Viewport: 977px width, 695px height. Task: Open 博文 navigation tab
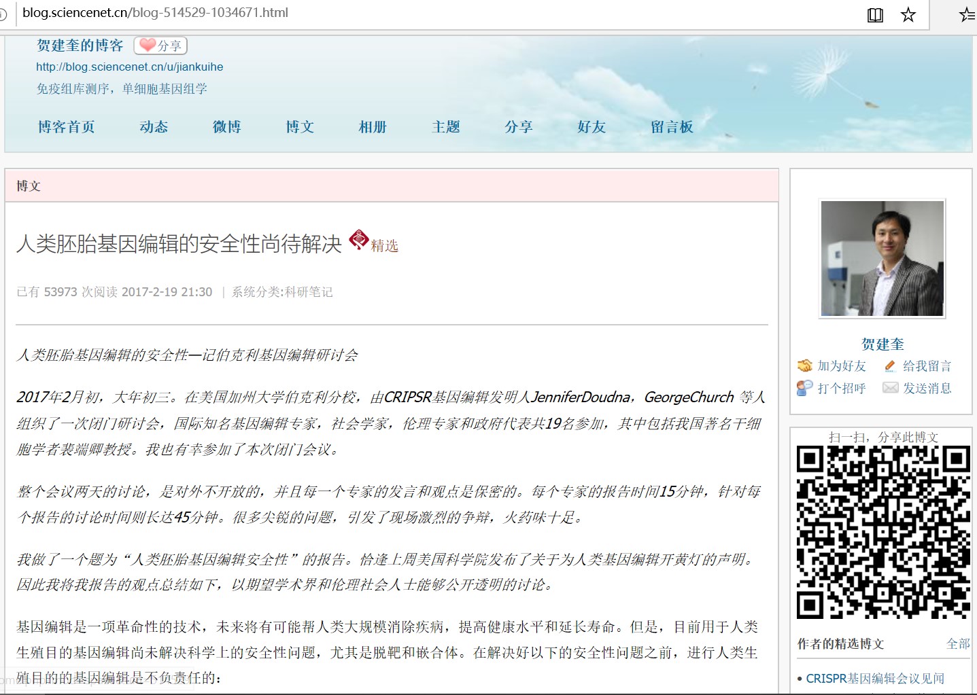[x=300, y=127]
